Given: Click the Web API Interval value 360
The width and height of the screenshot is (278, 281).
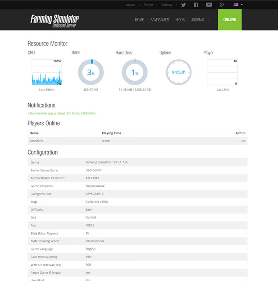Looking at the screenshot, I should click(x=88, y=265).
